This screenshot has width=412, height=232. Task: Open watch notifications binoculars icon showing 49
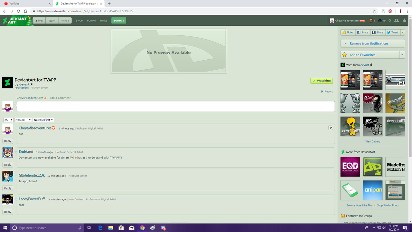(x=382, y=21)
